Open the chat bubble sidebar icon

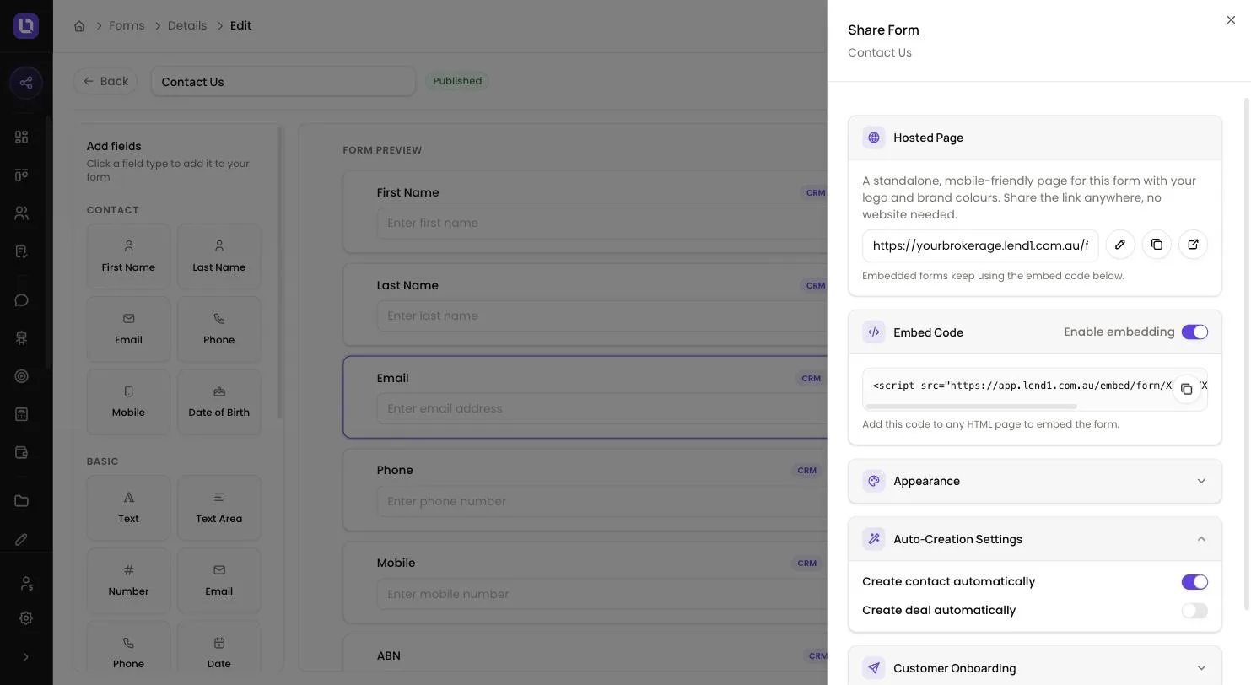click(x=22, y=300)
